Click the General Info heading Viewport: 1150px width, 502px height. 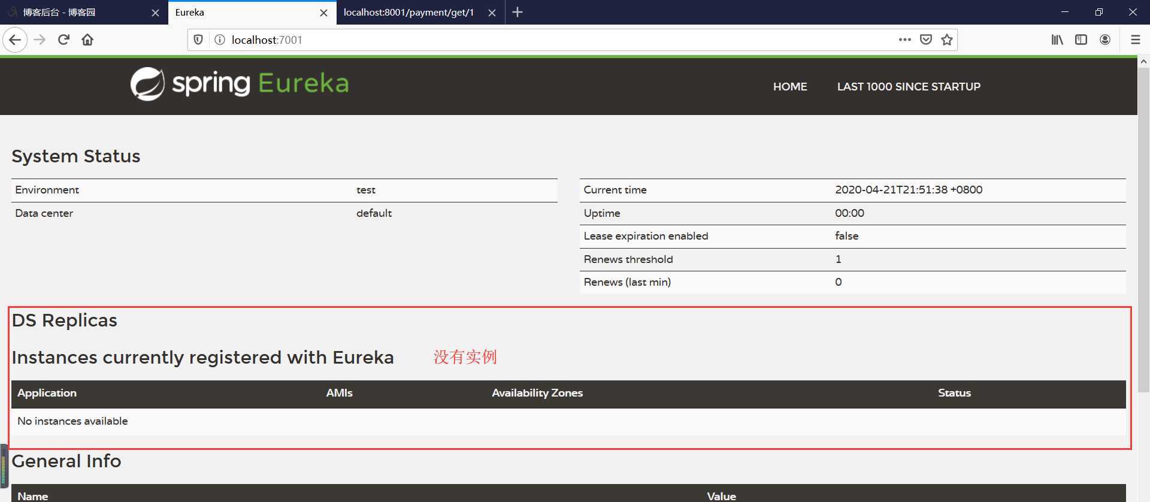[66, 461]
